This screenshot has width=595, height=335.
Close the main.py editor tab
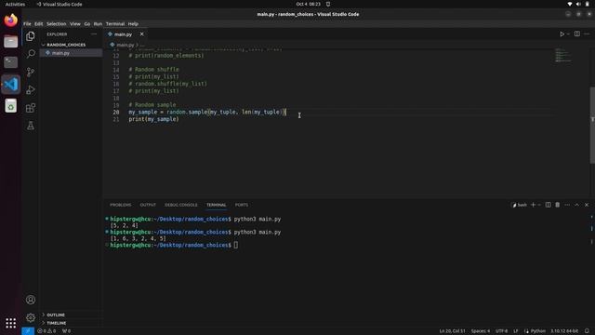click(x=141, y=34)
